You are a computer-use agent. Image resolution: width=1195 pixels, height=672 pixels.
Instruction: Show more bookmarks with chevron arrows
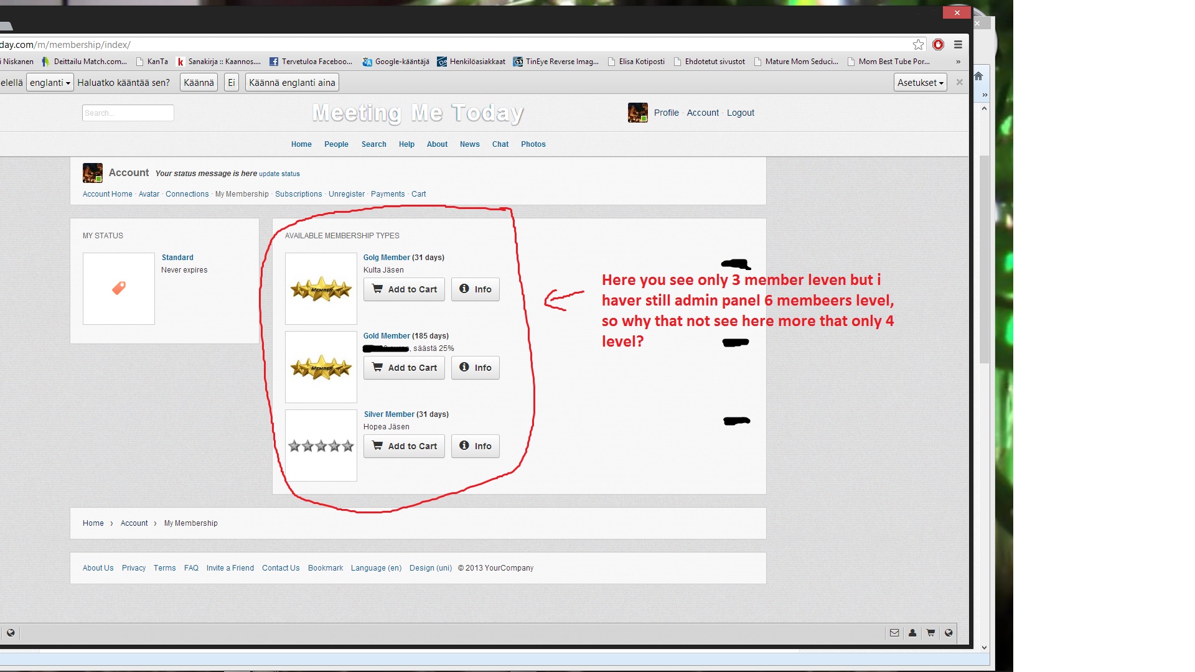[958, 62]
